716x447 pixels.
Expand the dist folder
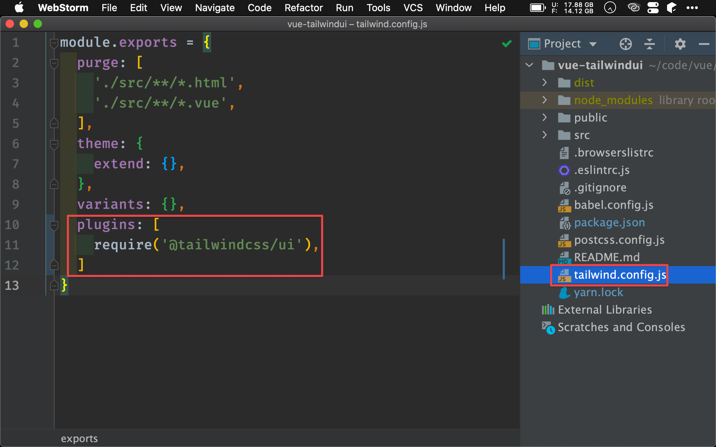[544, 82]
